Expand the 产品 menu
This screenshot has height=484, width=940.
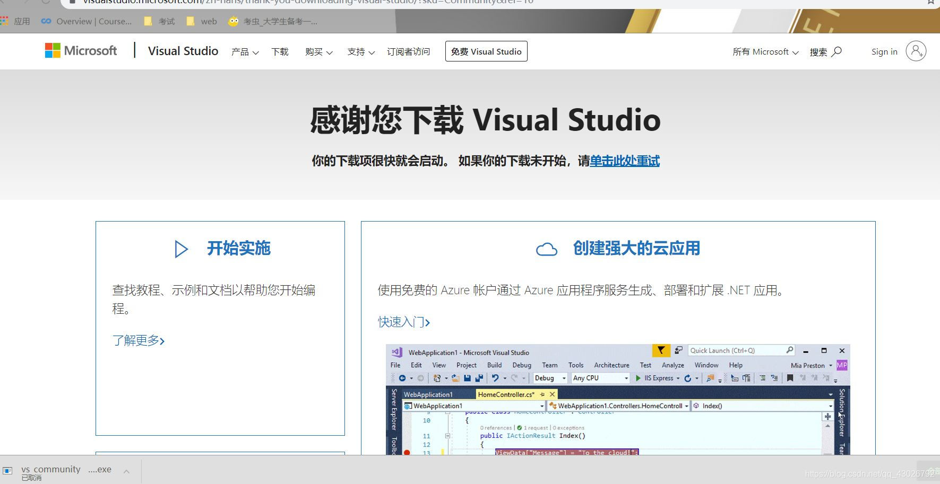245,51
